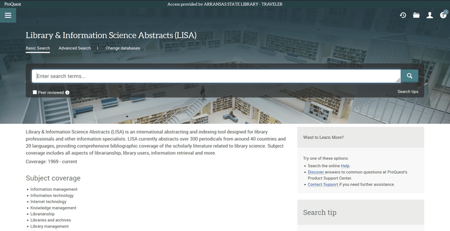Viewport: 450px width, 231px height.
Task: Enable the Peer reviewed checkbox
Action: [x=35, y=92]
